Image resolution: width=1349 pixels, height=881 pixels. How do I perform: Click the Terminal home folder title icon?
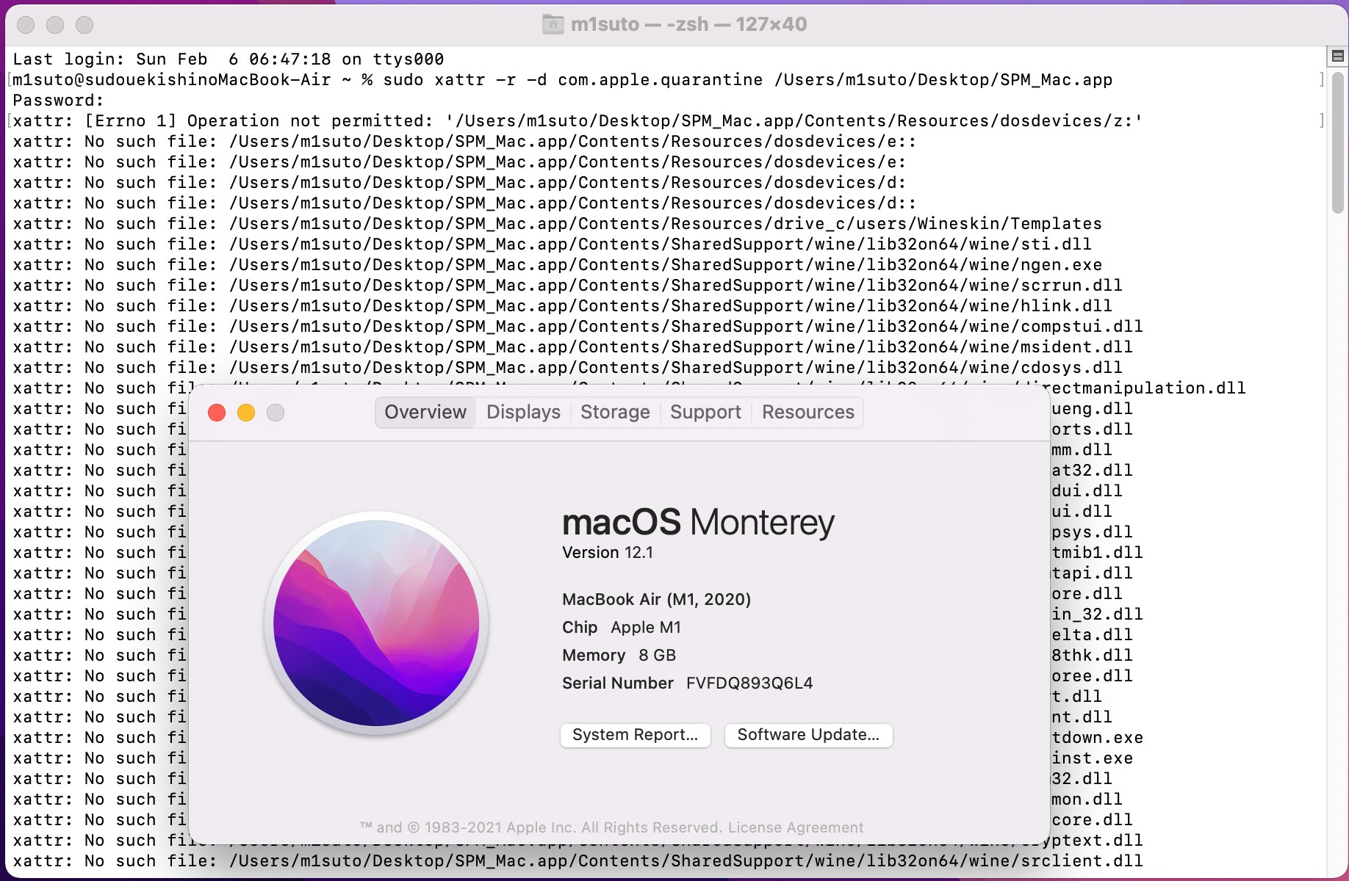pos(553,24)
